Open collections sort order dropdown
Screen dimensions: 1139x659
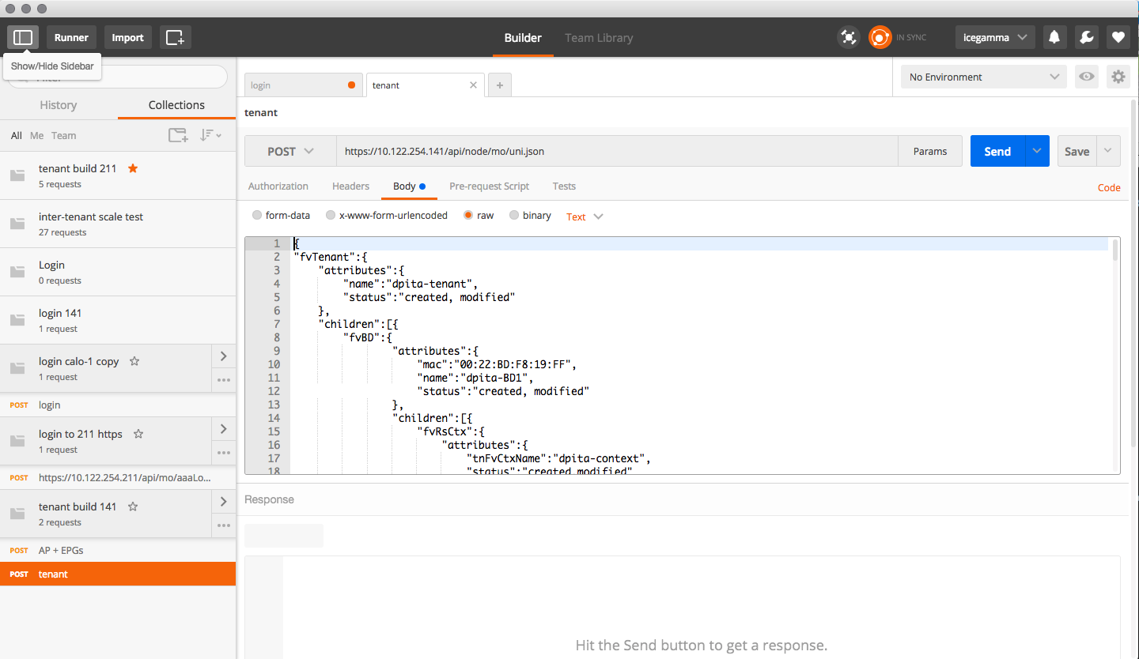coord(210,135)
